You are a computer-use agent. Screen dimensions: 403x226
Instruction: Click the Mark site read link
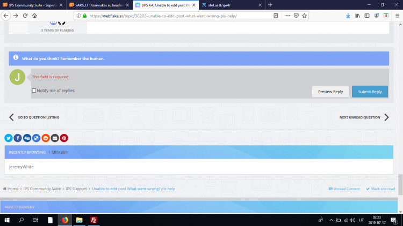coord(380,189)
